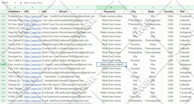The width and height of the screenshot is (194, 104).
Task: Select the YourNetBiz name cell
Action: (15, 73)
